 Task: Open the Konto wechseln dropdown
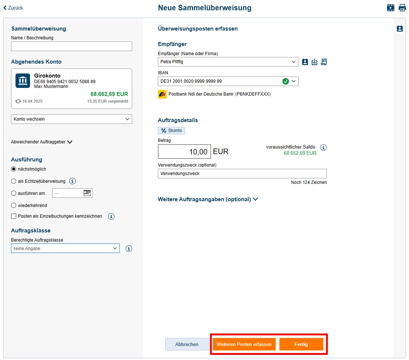point(71,119)
